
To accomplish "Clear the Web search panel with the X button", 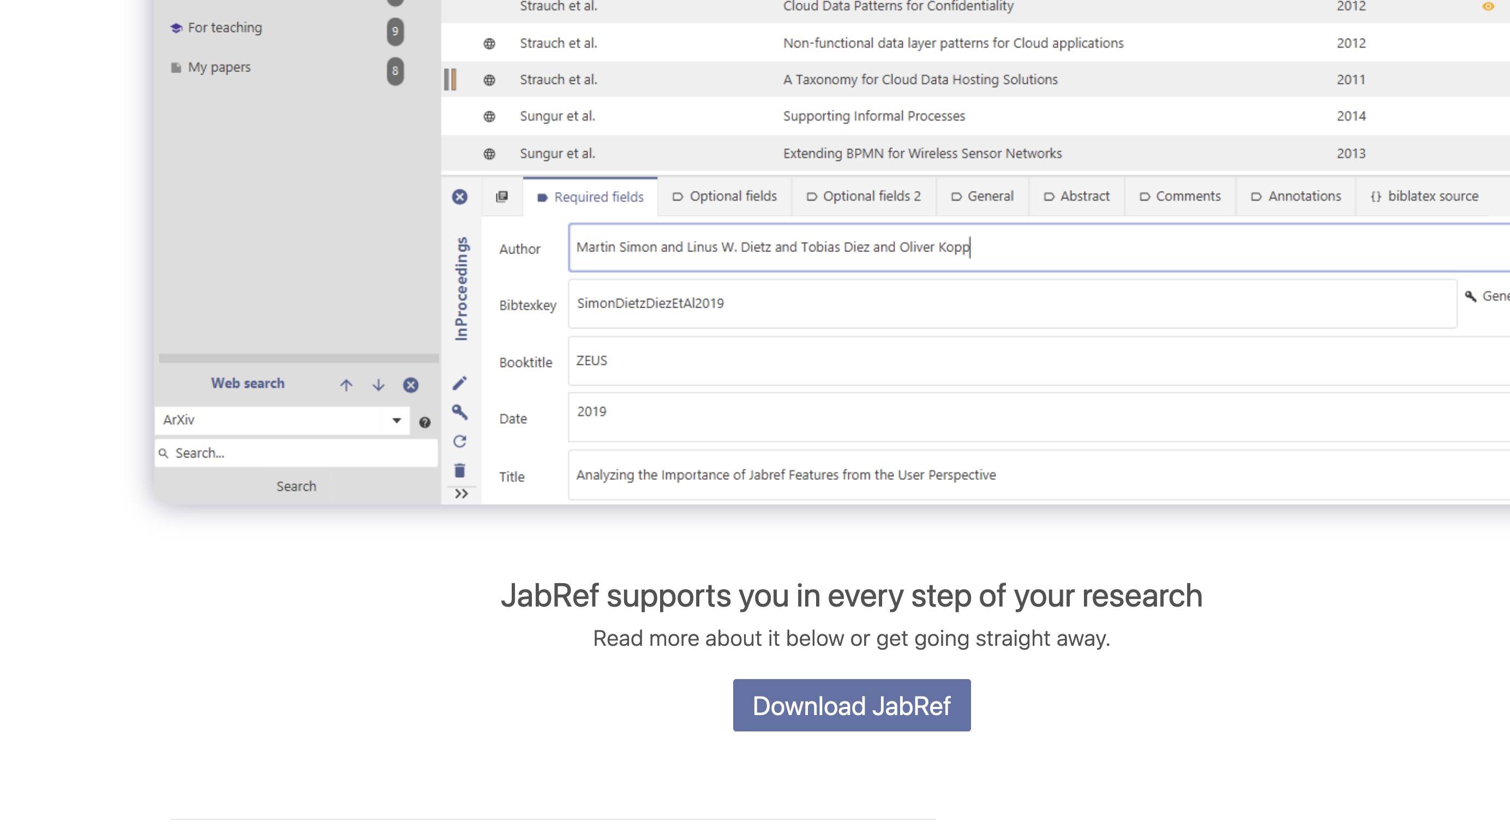I will (x=410, y=385).
